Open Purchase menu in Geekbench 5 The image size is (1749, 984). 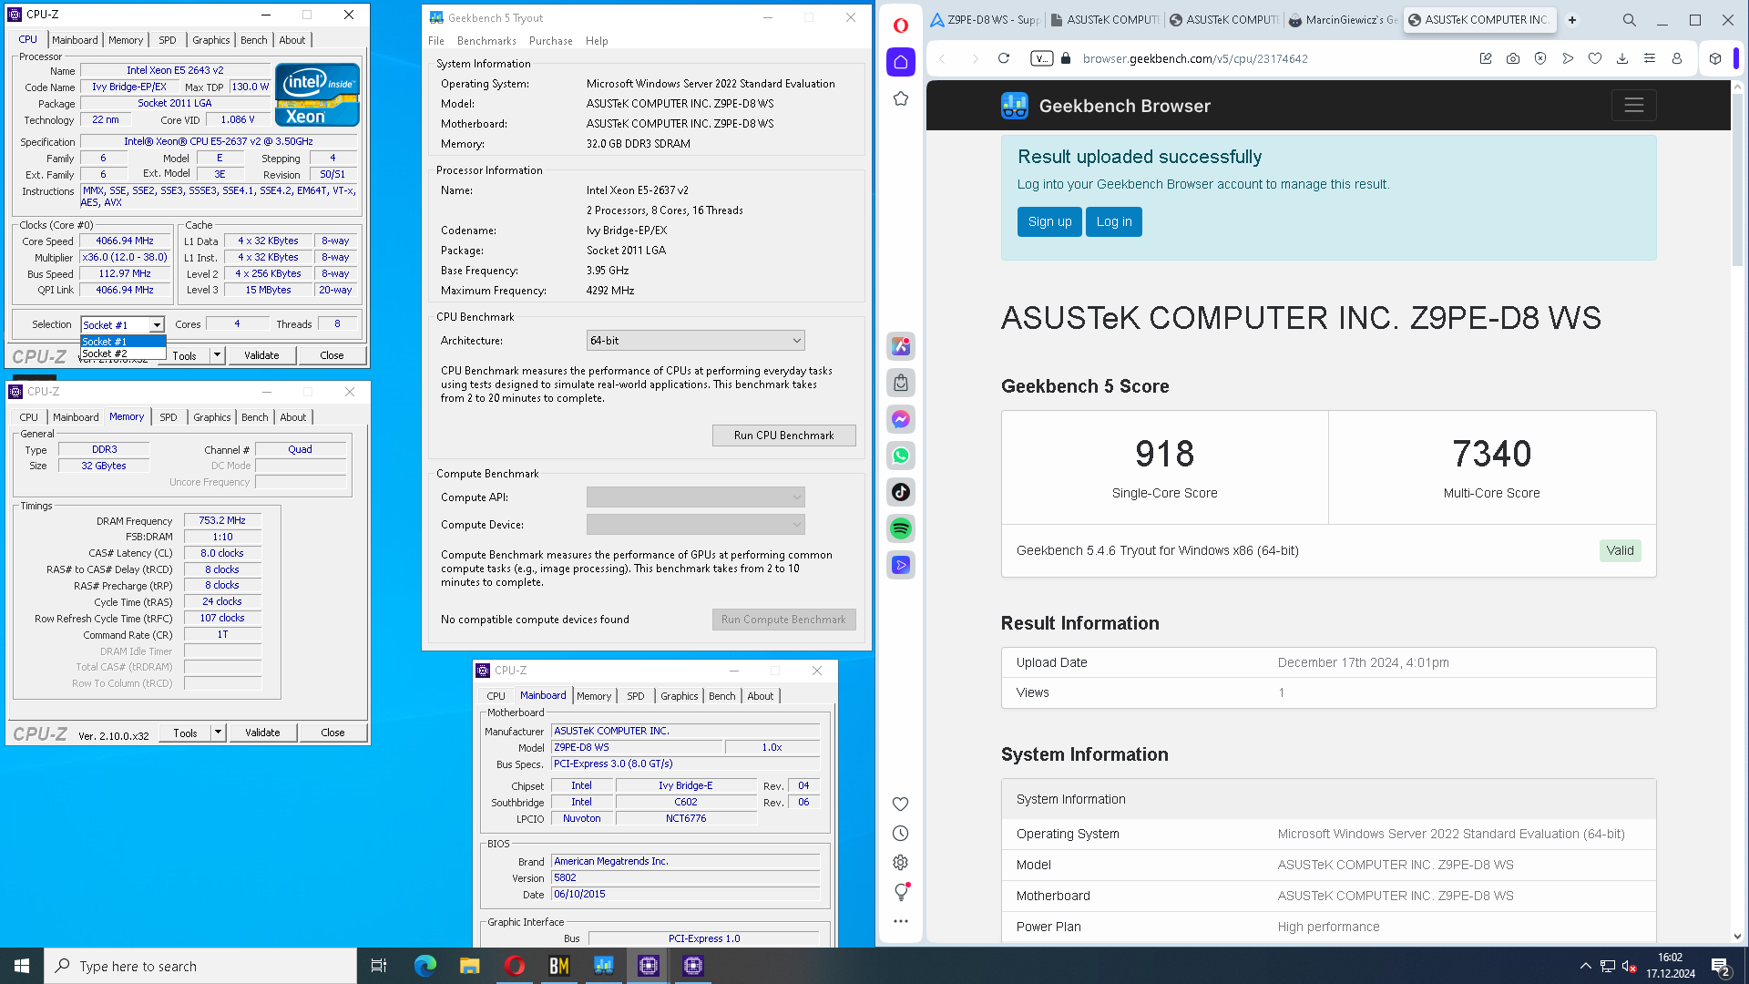[x=550, y=41]
